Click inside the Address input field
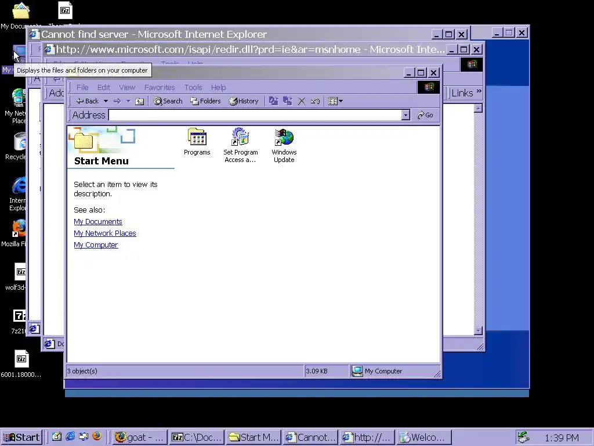This screenshot has width=594, height=446. tap(255, 115)
